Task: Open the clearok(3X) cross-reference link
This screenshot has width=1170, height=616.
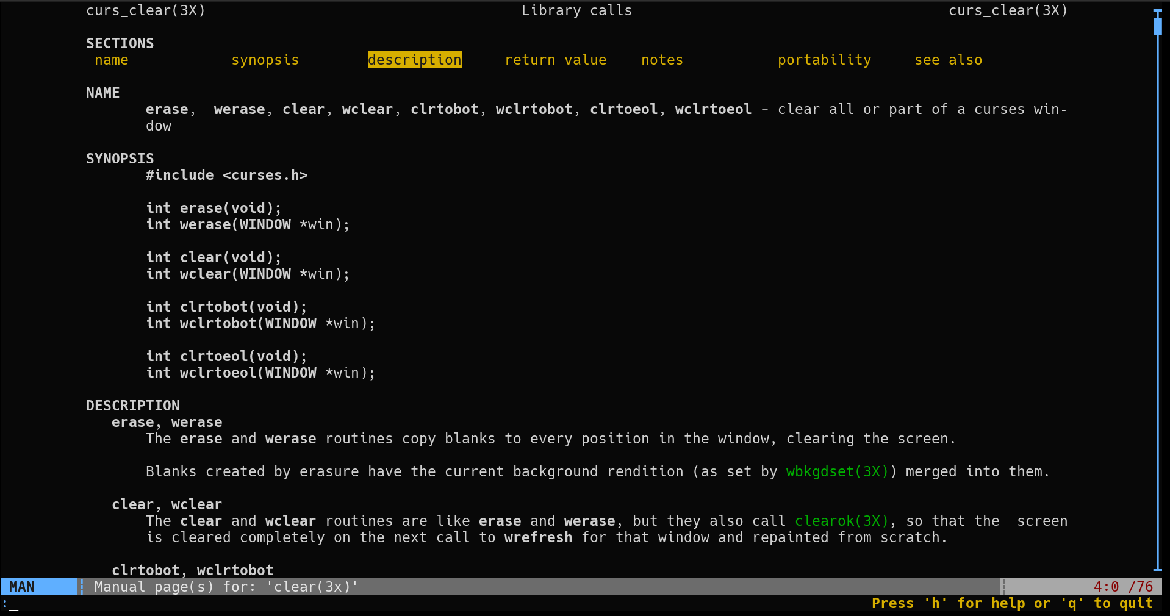Action: [x=841, y=521]
